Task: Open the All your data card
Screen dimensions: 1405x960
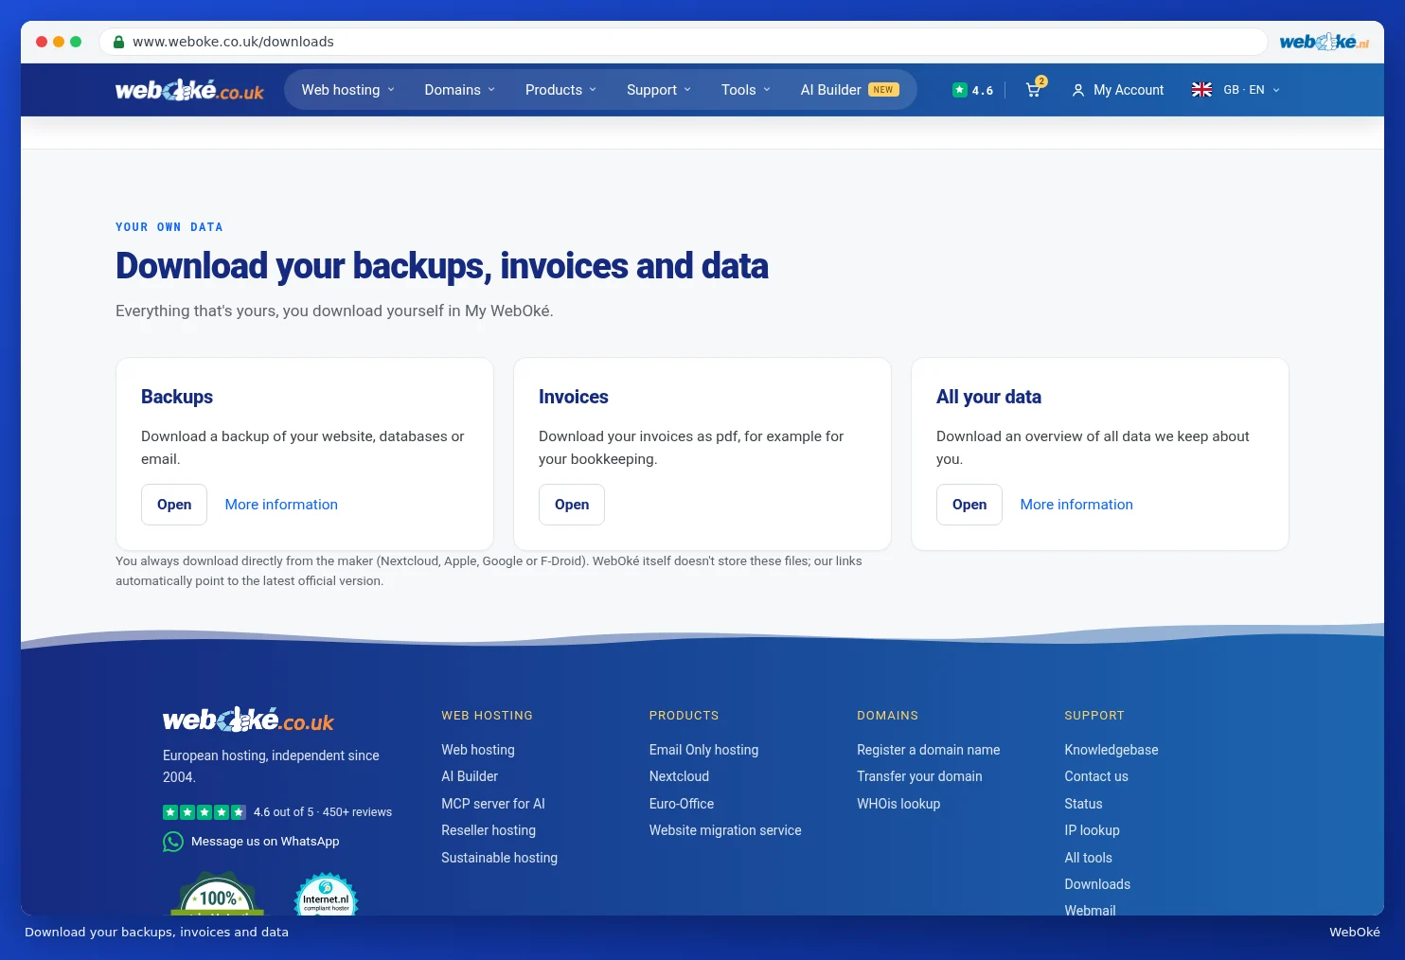Action: pos(969,505)
